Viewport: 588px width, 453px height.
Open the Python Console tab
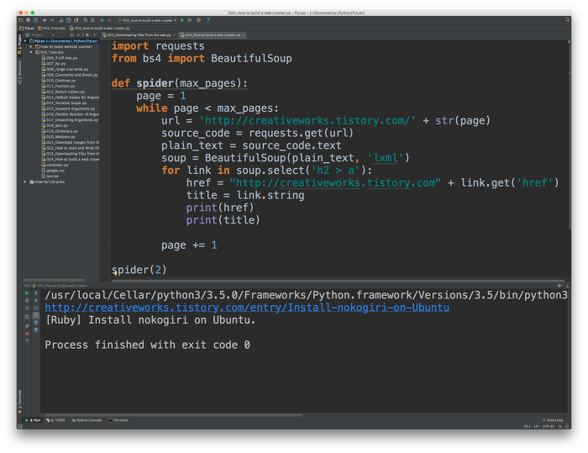[x=87, y=420]
